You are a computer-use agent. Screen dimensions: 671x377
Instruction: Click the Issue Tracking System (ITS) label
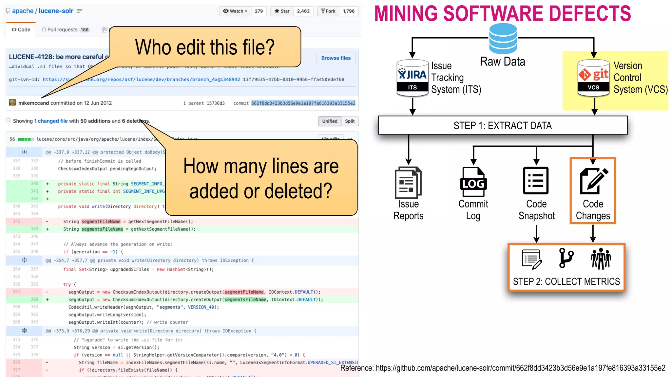456,78
